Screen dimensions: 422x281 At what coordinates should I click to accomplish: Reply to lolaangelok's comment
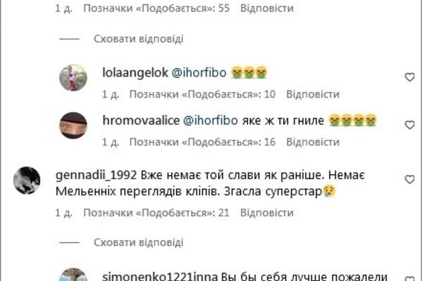(313, 94)
